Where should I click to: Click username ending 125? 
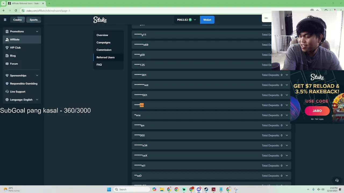click(139, 65)
